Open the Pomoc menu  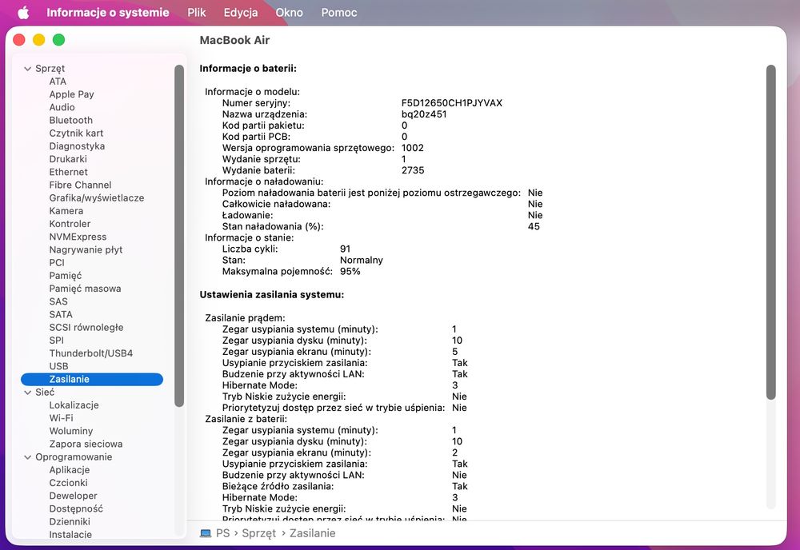[338, 13]
